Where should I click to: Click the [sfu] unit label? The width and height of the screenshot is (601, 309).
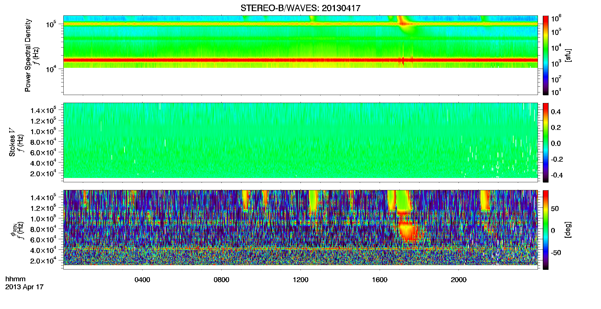coord(568,55)
